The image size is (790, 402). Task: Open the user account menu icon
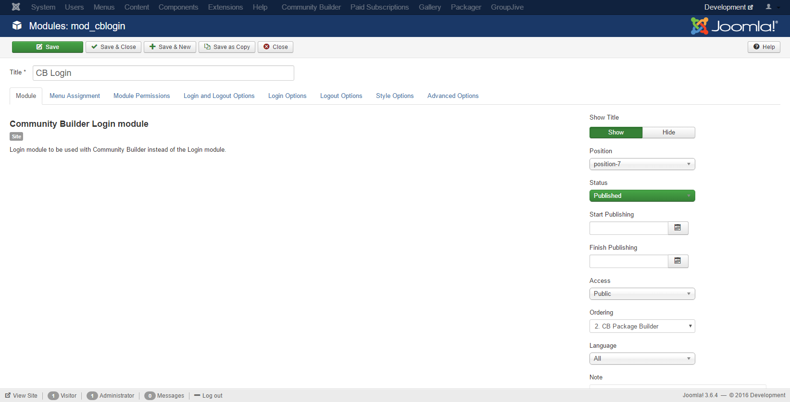pyautogui.click(x=772, y=7)
